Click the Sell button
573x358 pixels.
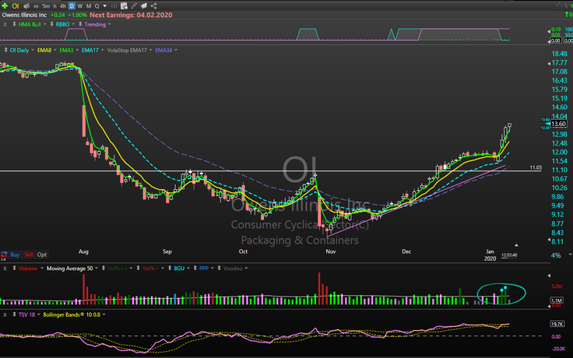coord(29,254)
